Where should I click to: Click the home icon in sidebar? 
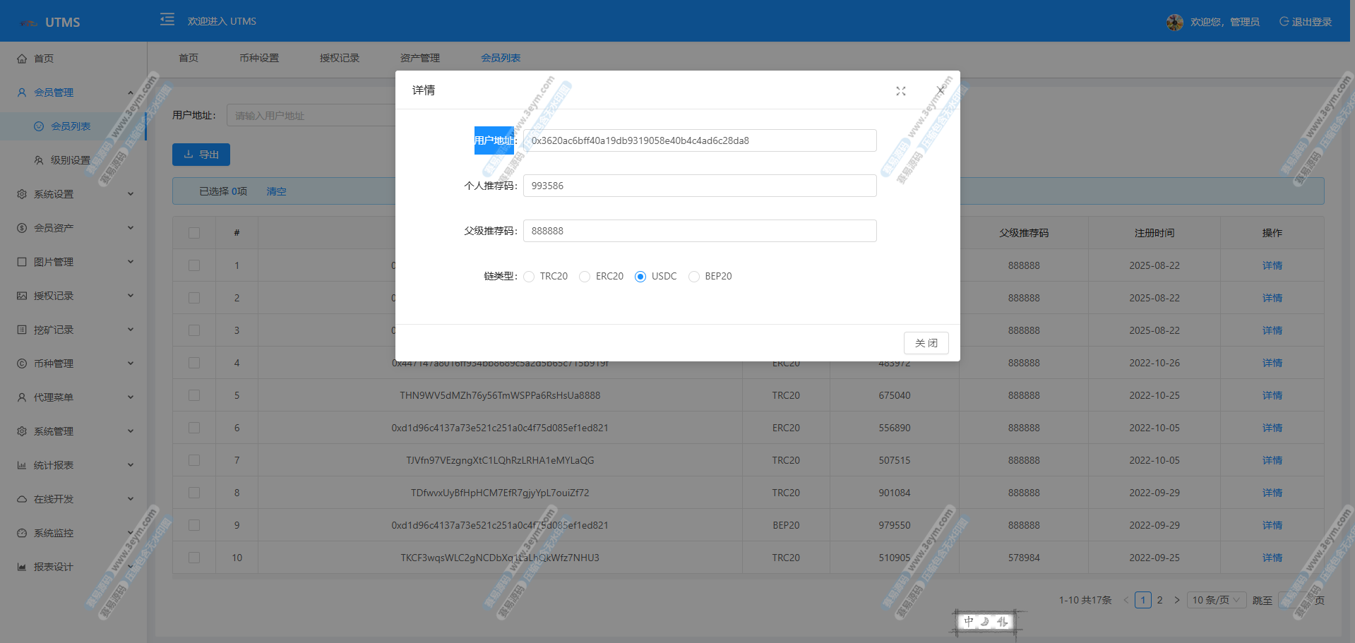(22, 59)
